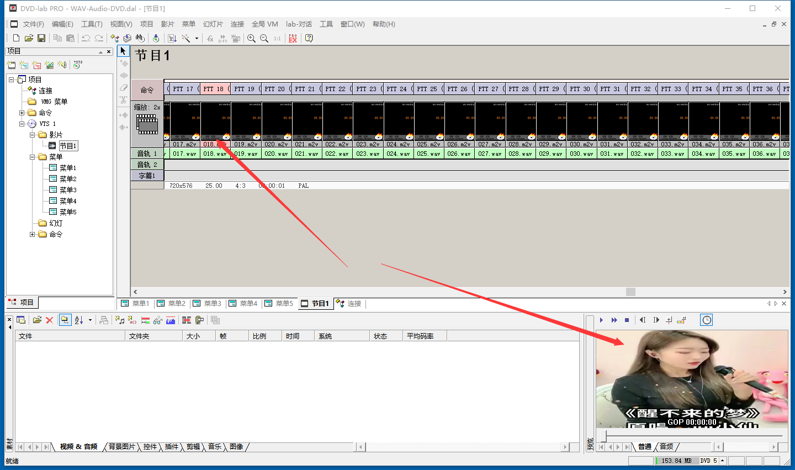Viewport: 795px width, 470px height.
Task: Expand the bottom 命令 folder node
Action: [33, 234]
